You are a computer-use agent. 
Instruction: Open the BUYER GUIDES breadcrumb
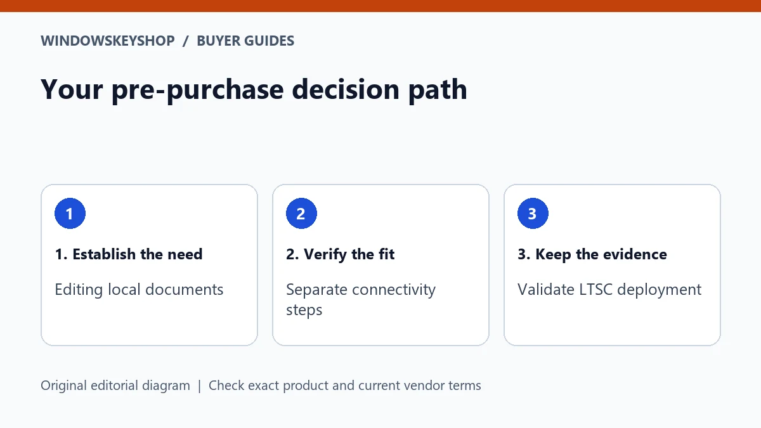pos(245,41)
